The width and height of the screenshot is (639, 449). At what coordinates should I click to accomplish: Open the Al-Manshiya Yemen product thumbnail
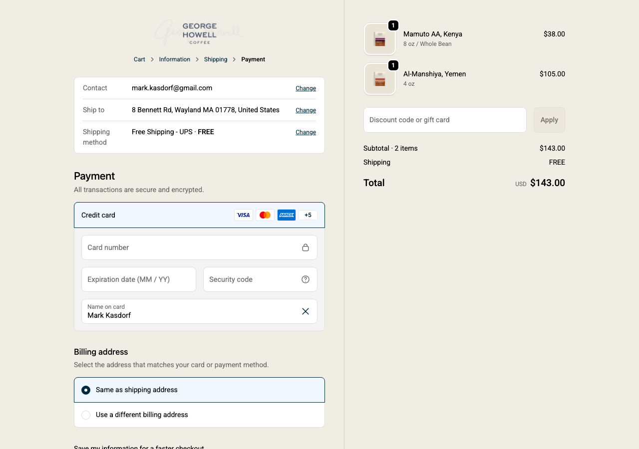[380, 79]
